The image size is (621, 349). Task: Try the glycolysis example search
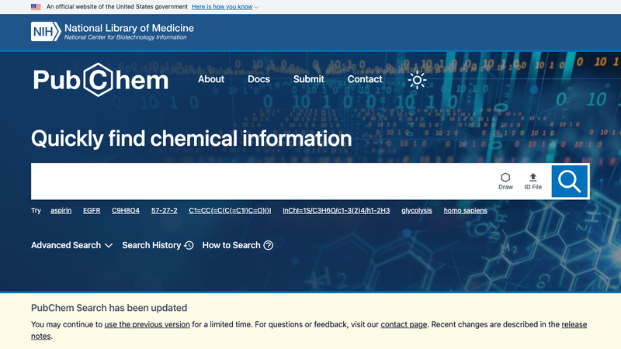417,210
